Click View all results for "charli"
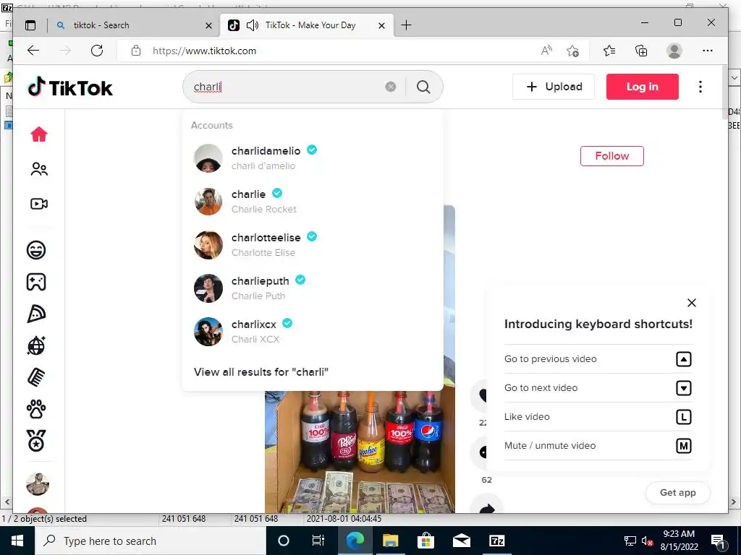 click(x=261, y=372)
